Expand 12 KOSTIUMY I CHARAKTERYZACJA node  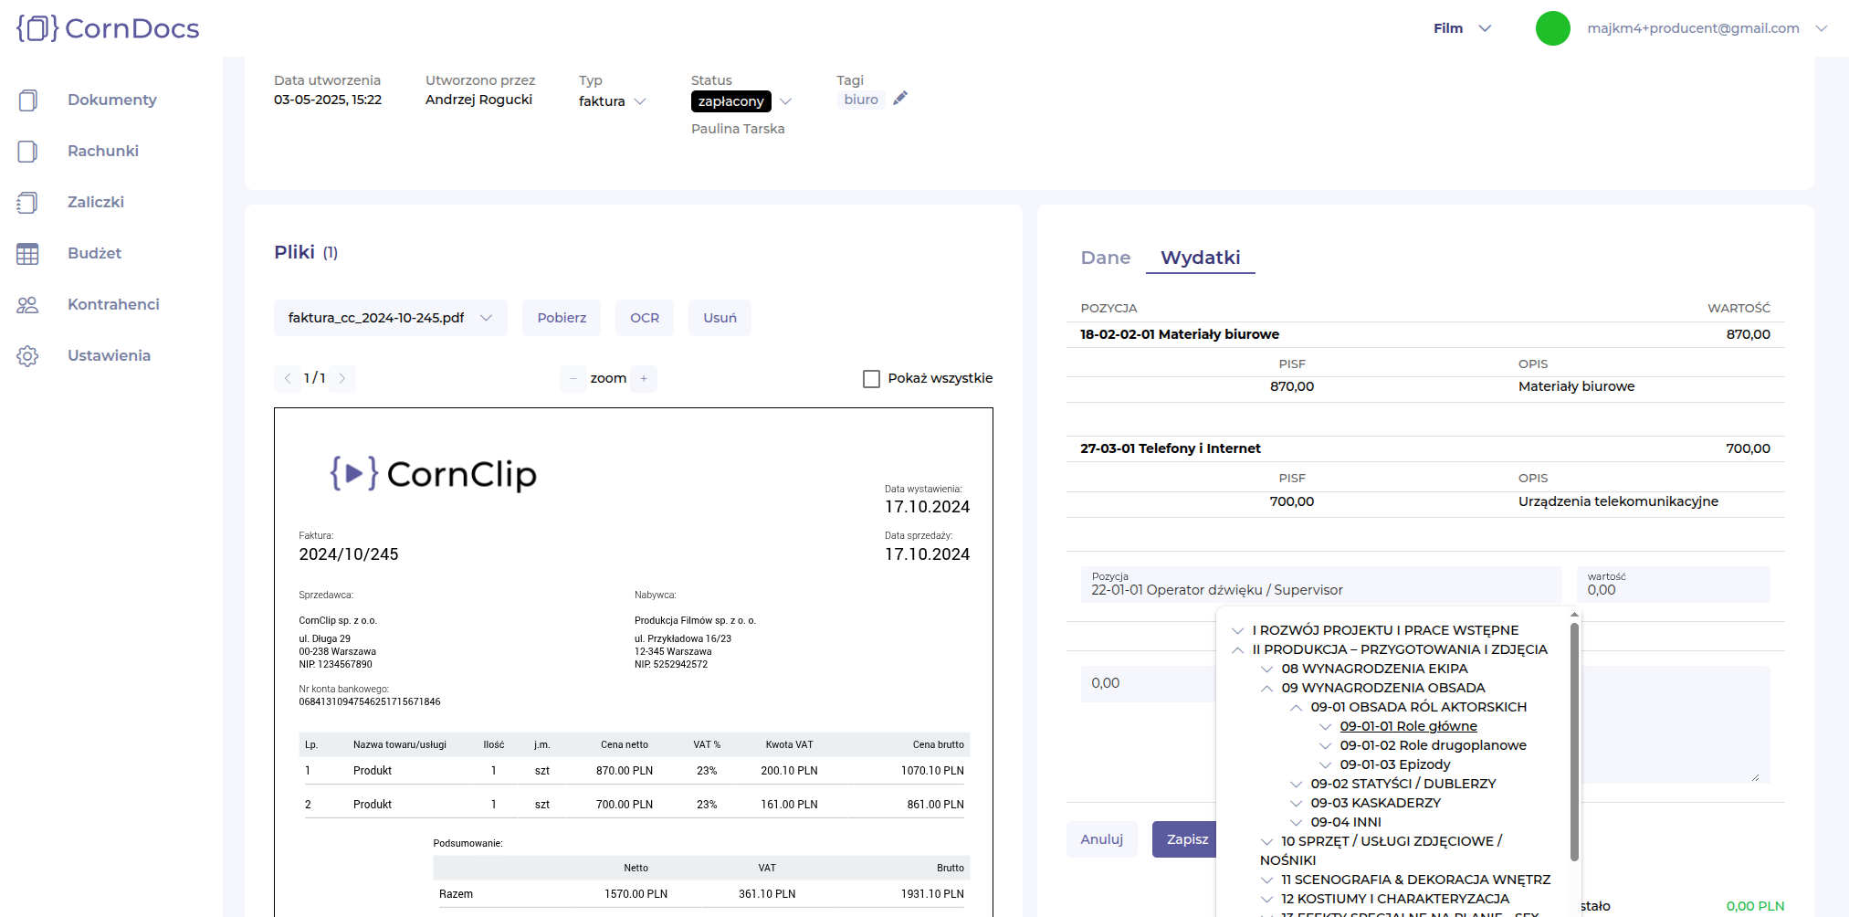pyautogui.click(x=1266, y=899)
